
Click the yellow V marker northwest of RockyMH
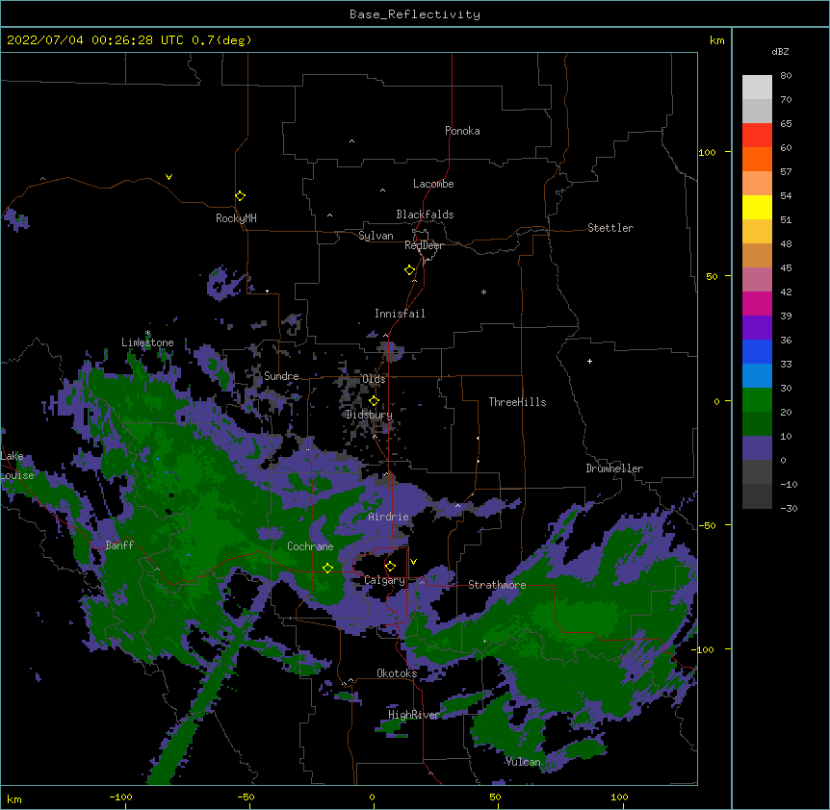(x=169, y=177)
